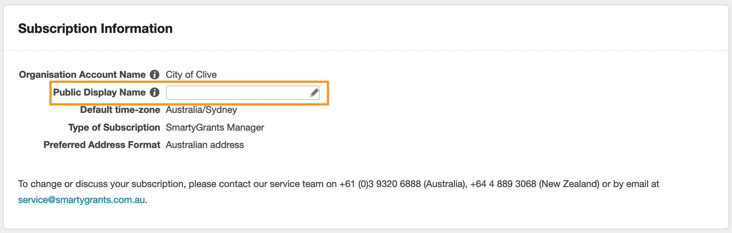Click the City of Clive value
The height and width of the screenshot is (233, 732).
coord(191,75)
